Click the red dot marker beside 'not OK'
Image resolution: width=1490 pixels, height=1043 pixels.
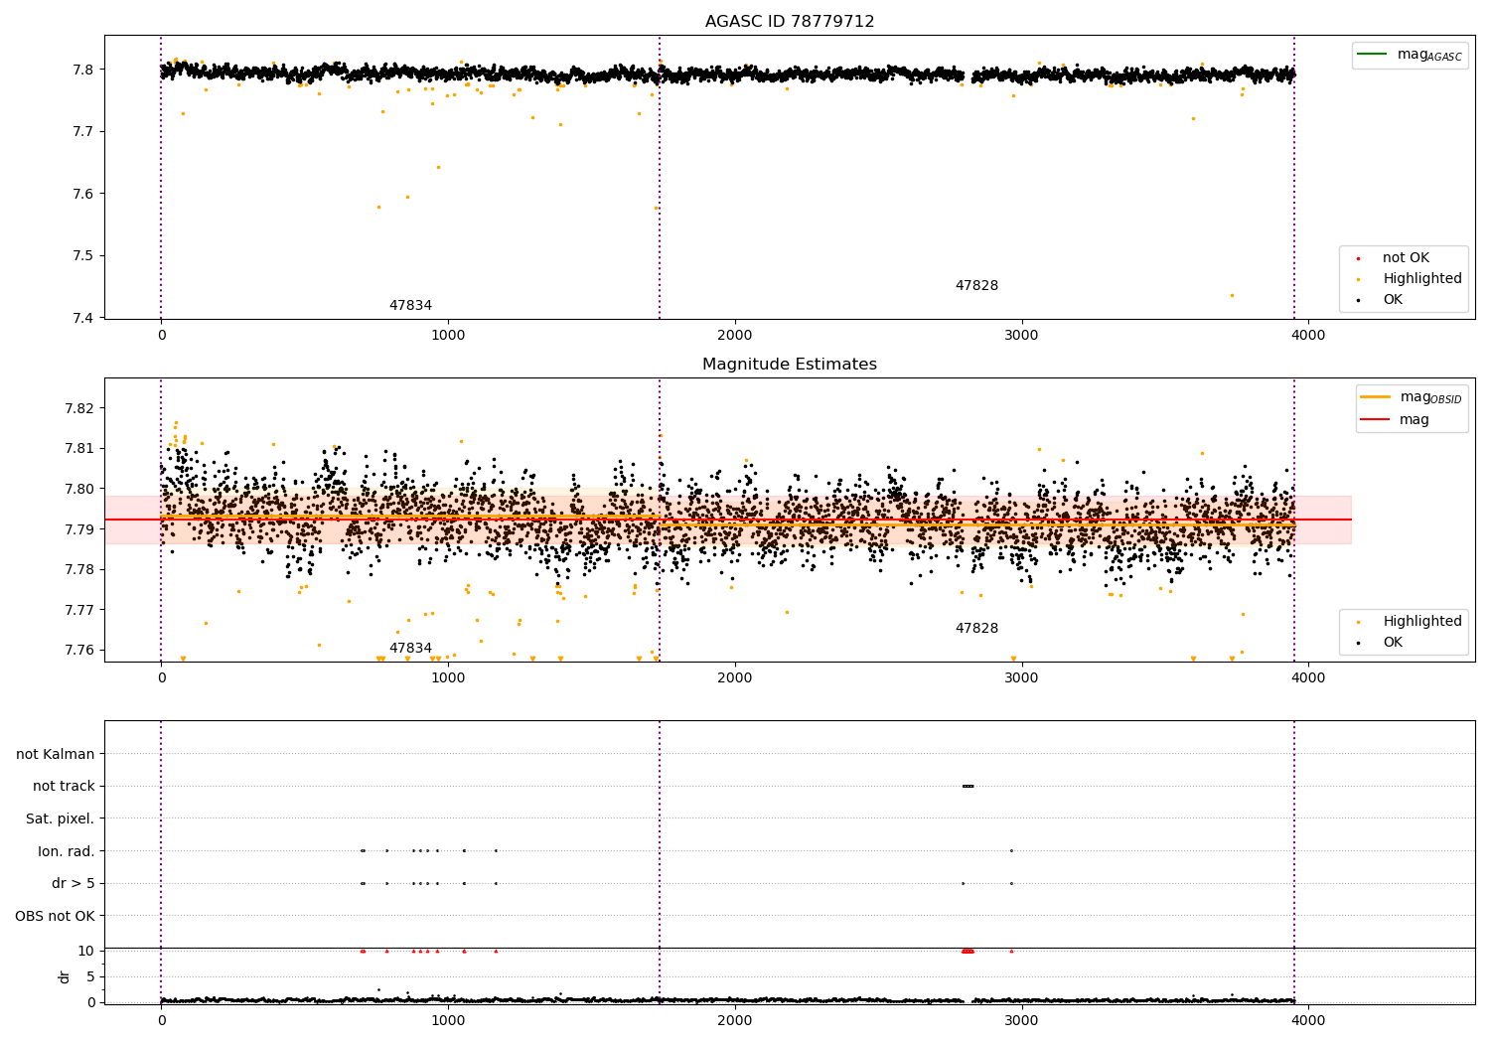(1358, 258)
